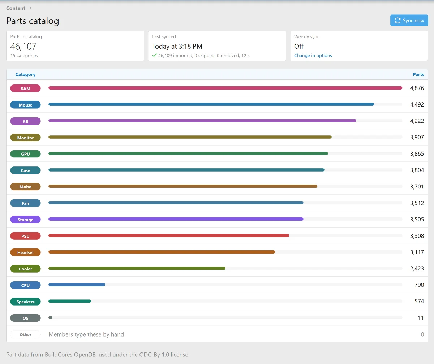Click the Mouse parts count 4,492
434x364 pixels.
(417, 105)
